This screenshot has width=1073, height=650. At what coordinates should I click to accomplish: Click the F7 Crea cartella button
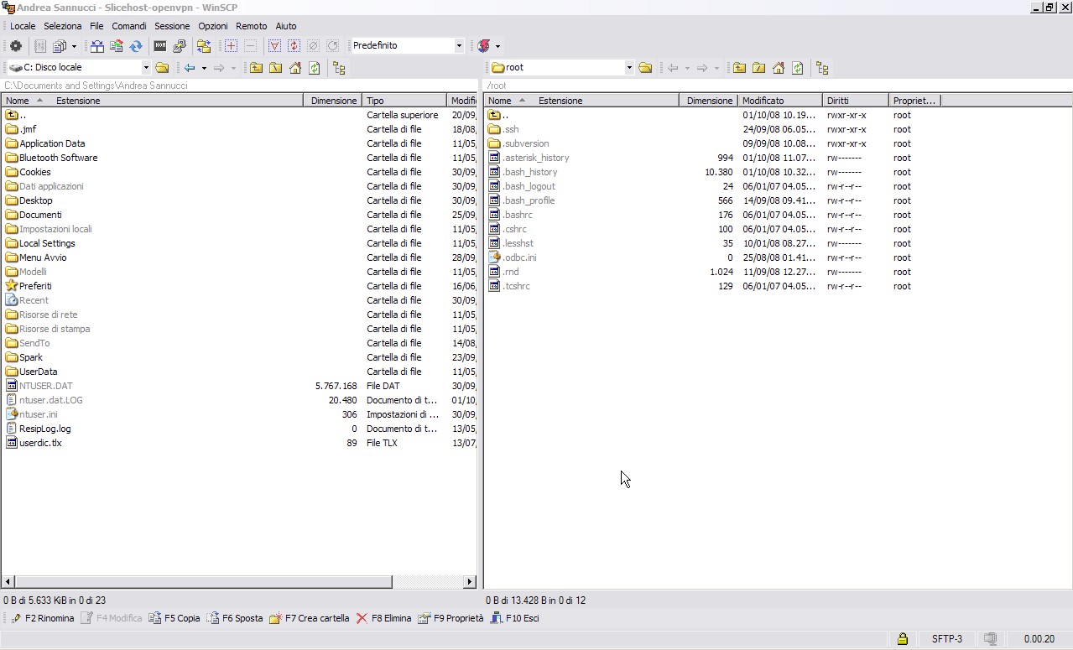pos(309,618)
